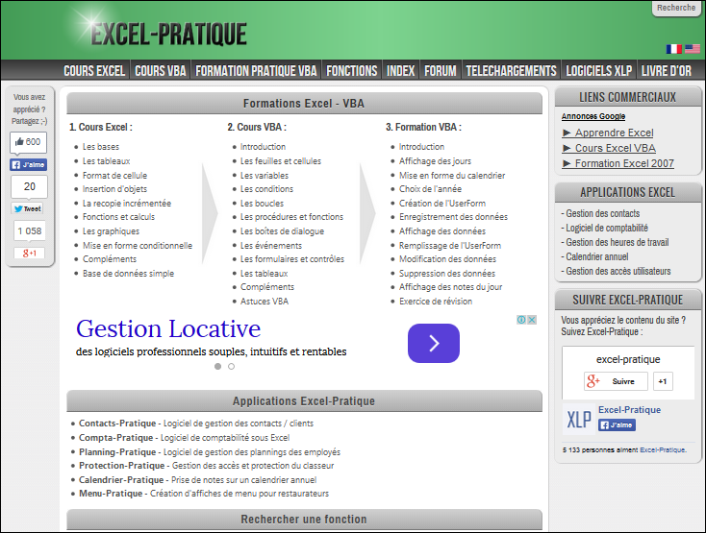Open Base de données simple lesson
The height and width of the screenshot is (533, 706).
(128, 274)
